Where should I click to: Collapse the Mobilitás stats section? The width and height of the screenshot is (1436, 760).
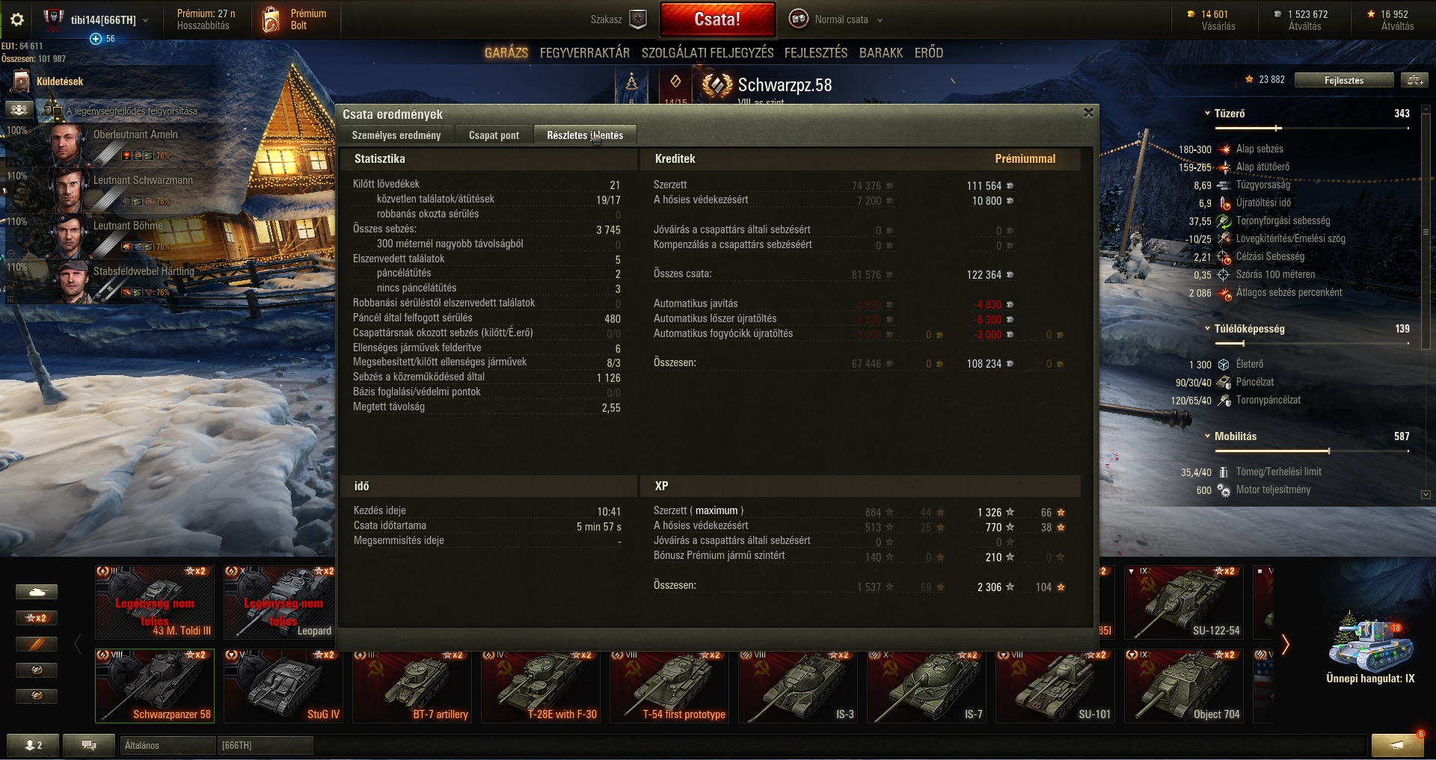tap(1207, 436)
